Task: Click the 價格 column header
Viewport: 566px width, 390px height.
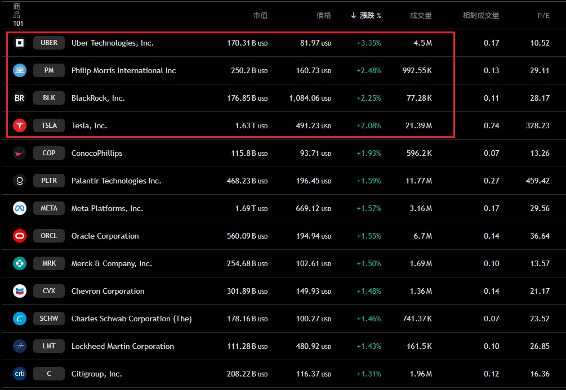Action: [324, 16]
